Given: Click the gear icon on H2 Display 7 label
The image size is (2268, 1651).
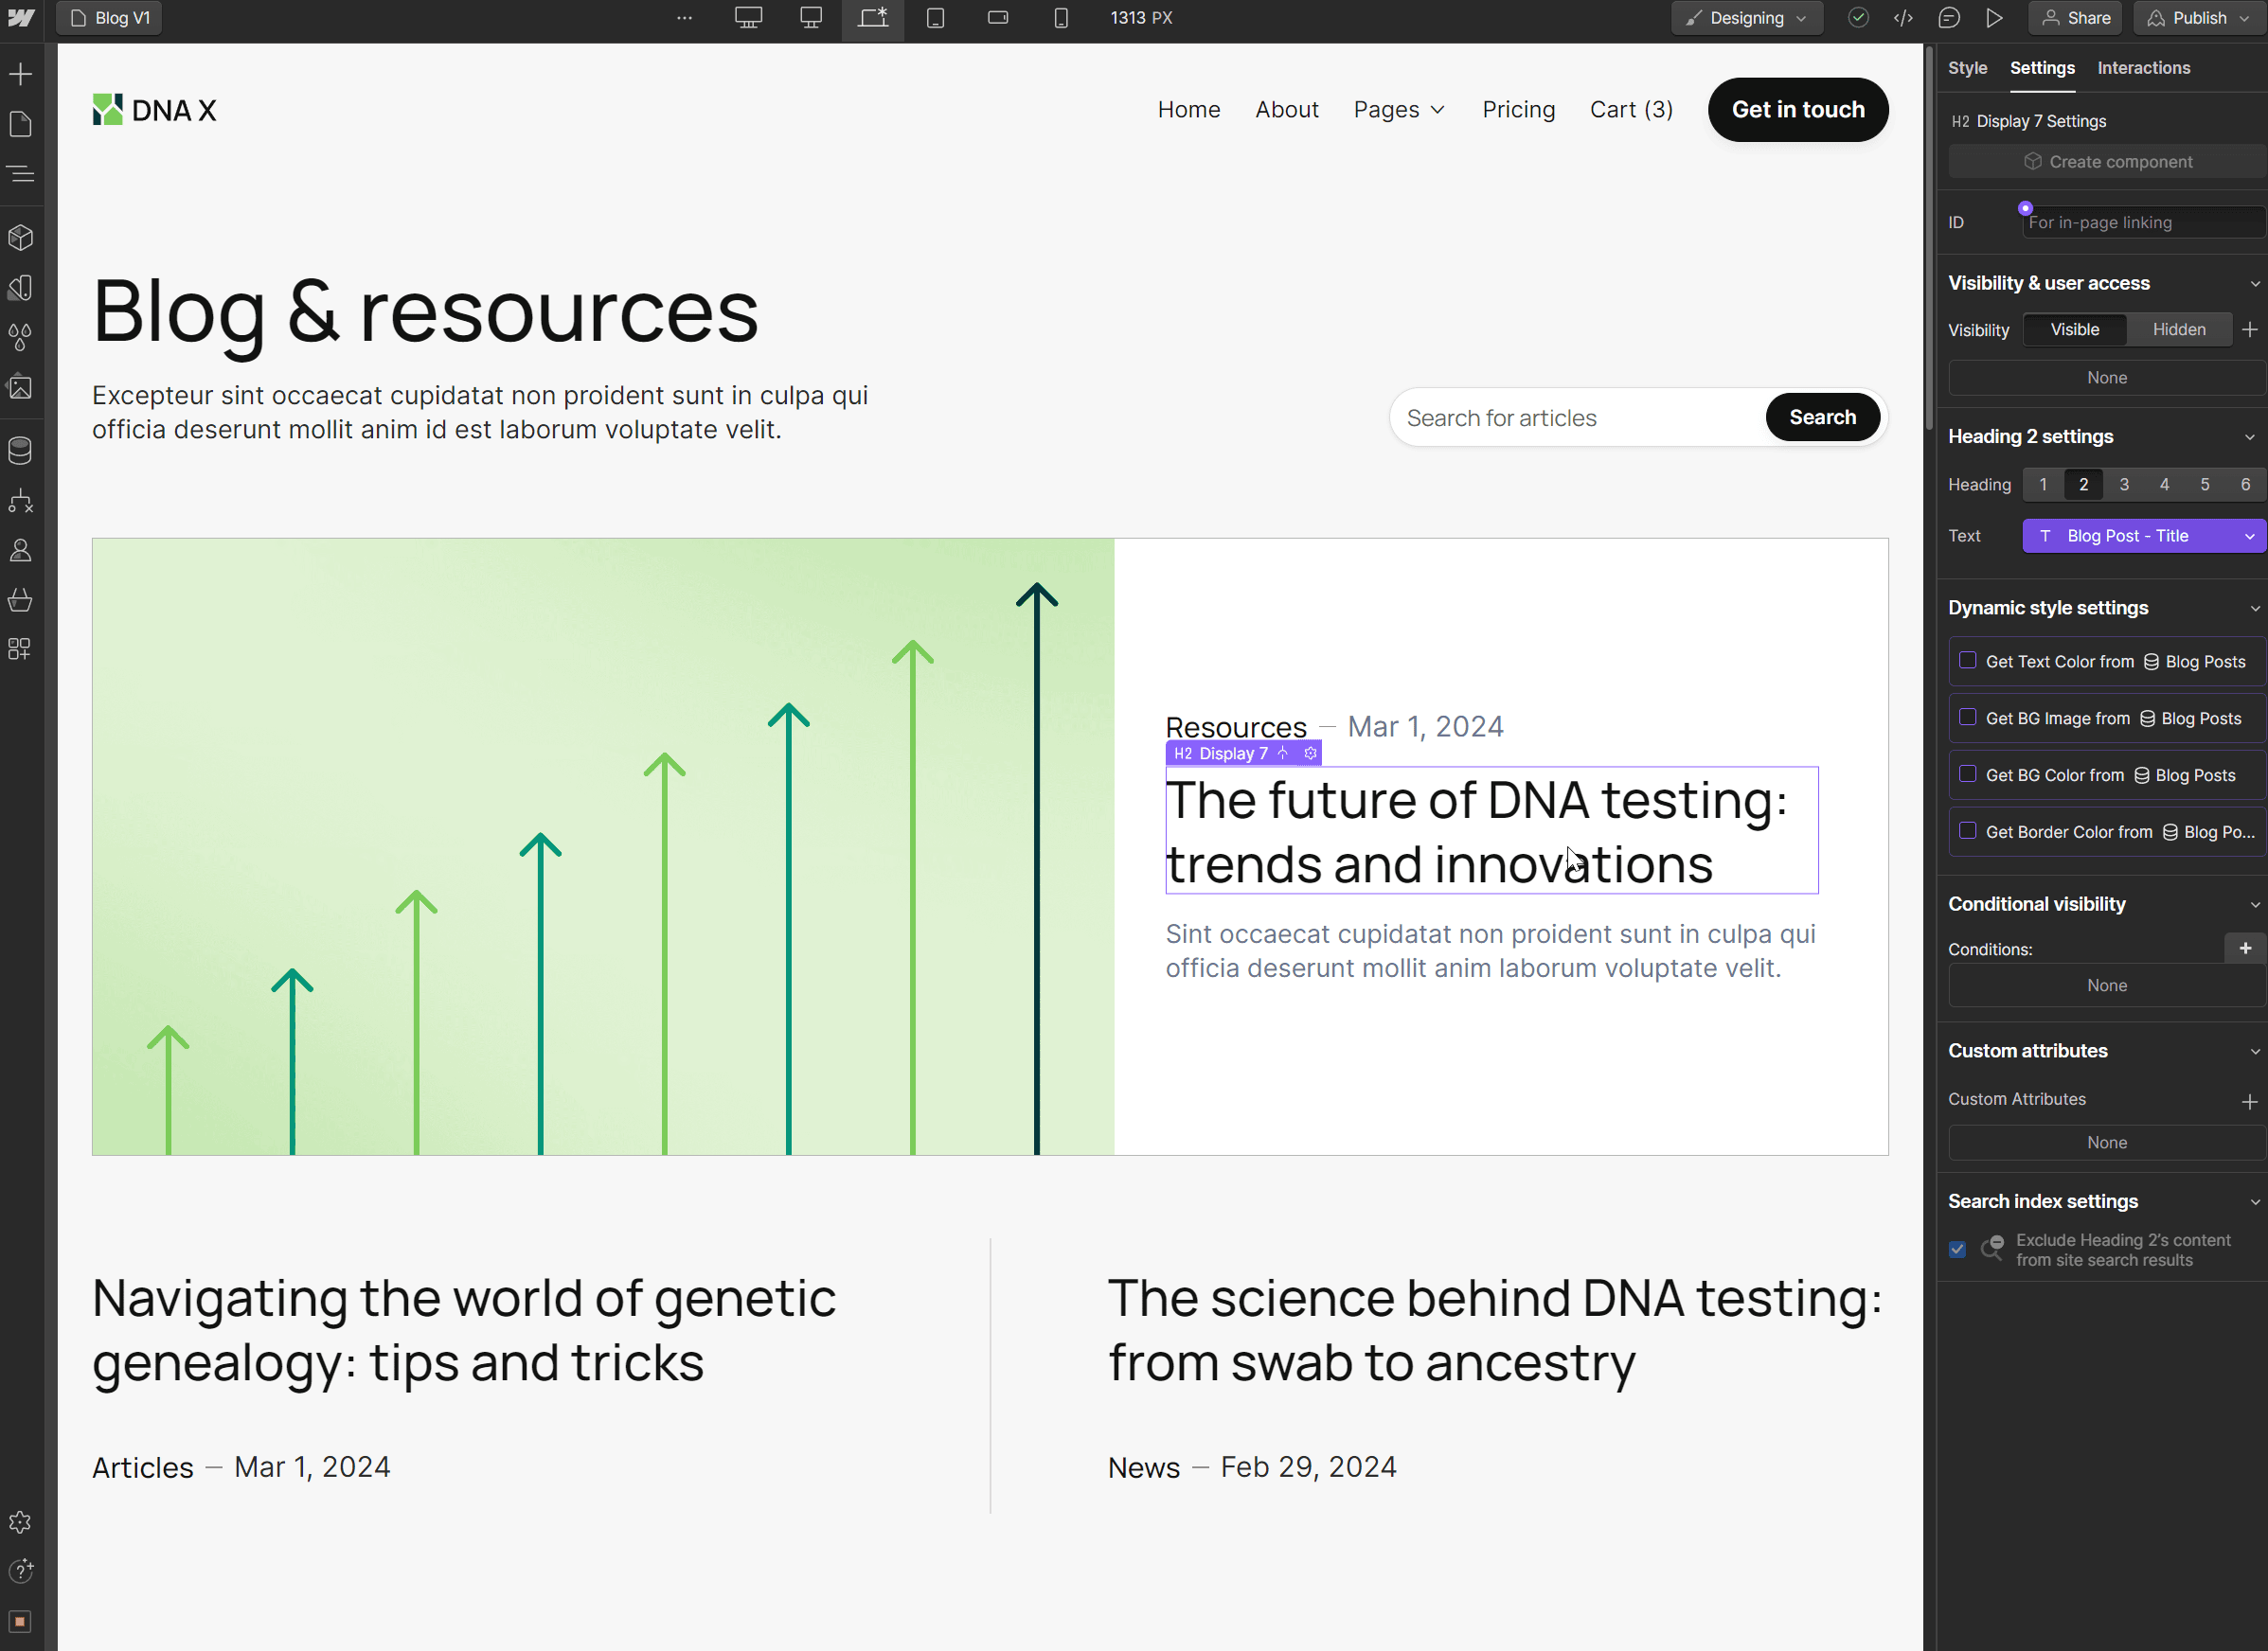Looking at the screenshot, I should click(1311, 754).
